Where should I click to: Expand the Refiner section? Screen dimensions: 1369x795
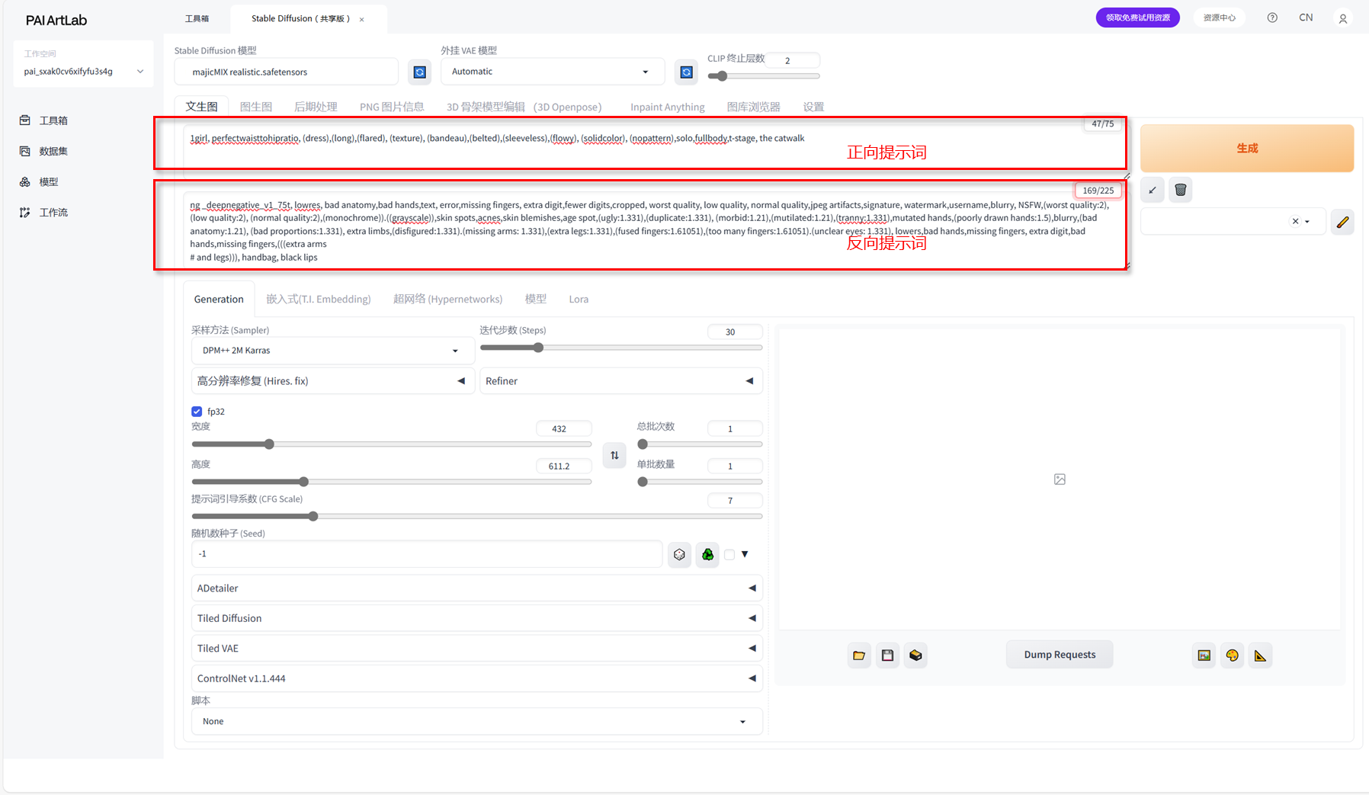click(x=620, y=381)
